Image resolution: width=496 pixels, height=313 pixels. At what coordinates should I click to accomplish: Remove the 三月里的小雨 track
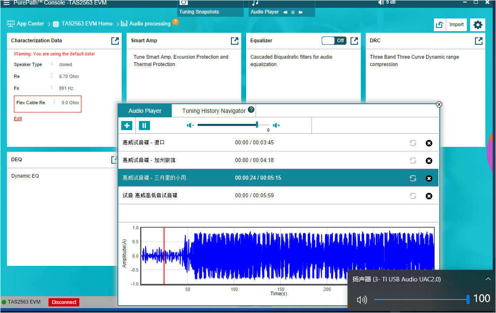pos(429,178)
